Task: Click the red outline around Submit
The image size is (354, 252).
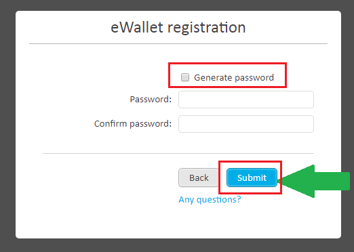Action: pyautogui.click(x=250, y=162)
